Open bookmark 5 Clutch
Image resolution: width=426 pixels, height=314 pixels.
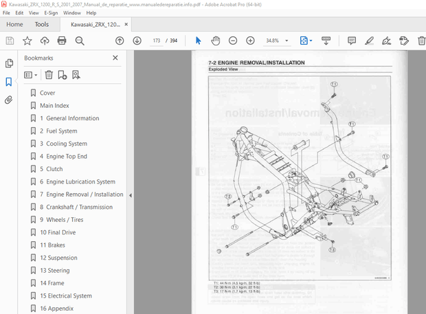pos(52,169)
